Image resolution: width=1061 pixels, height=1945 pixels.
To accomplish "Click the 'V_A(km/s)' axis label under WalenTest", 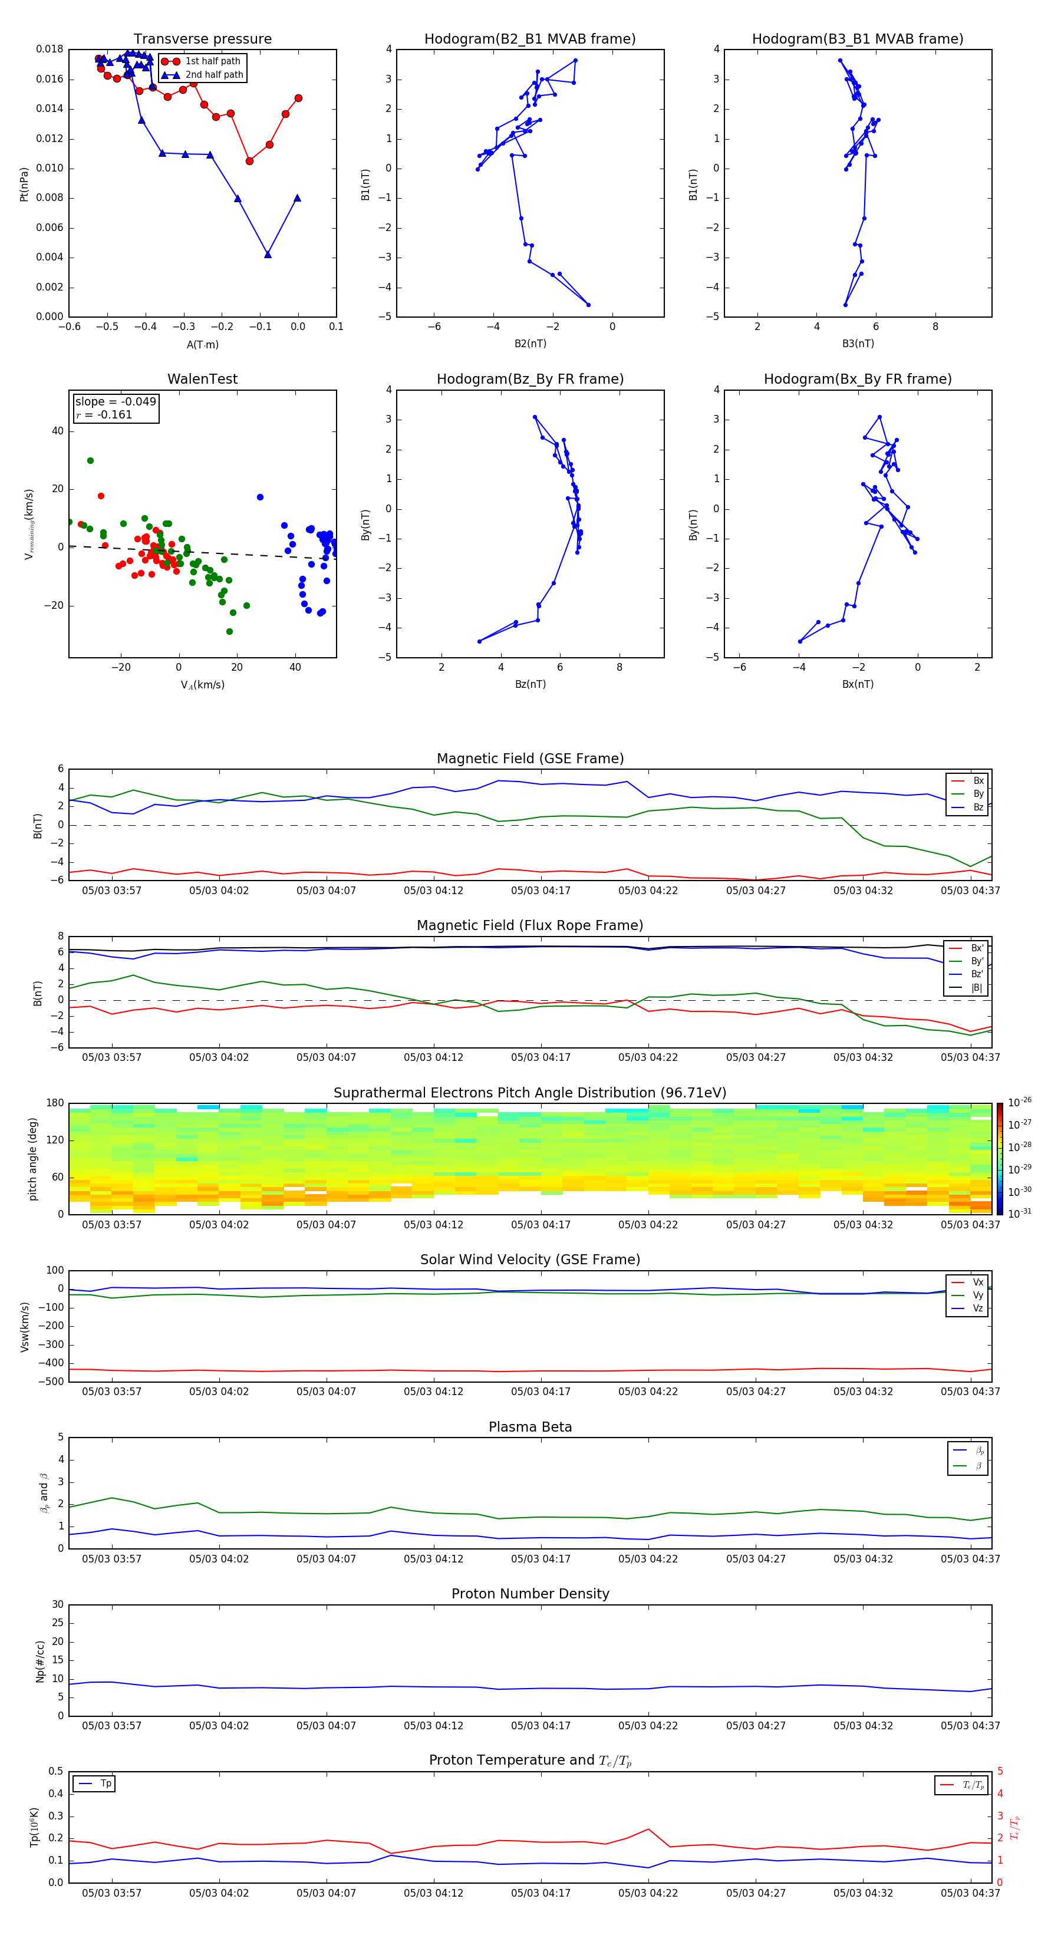I will pos(202,685).
